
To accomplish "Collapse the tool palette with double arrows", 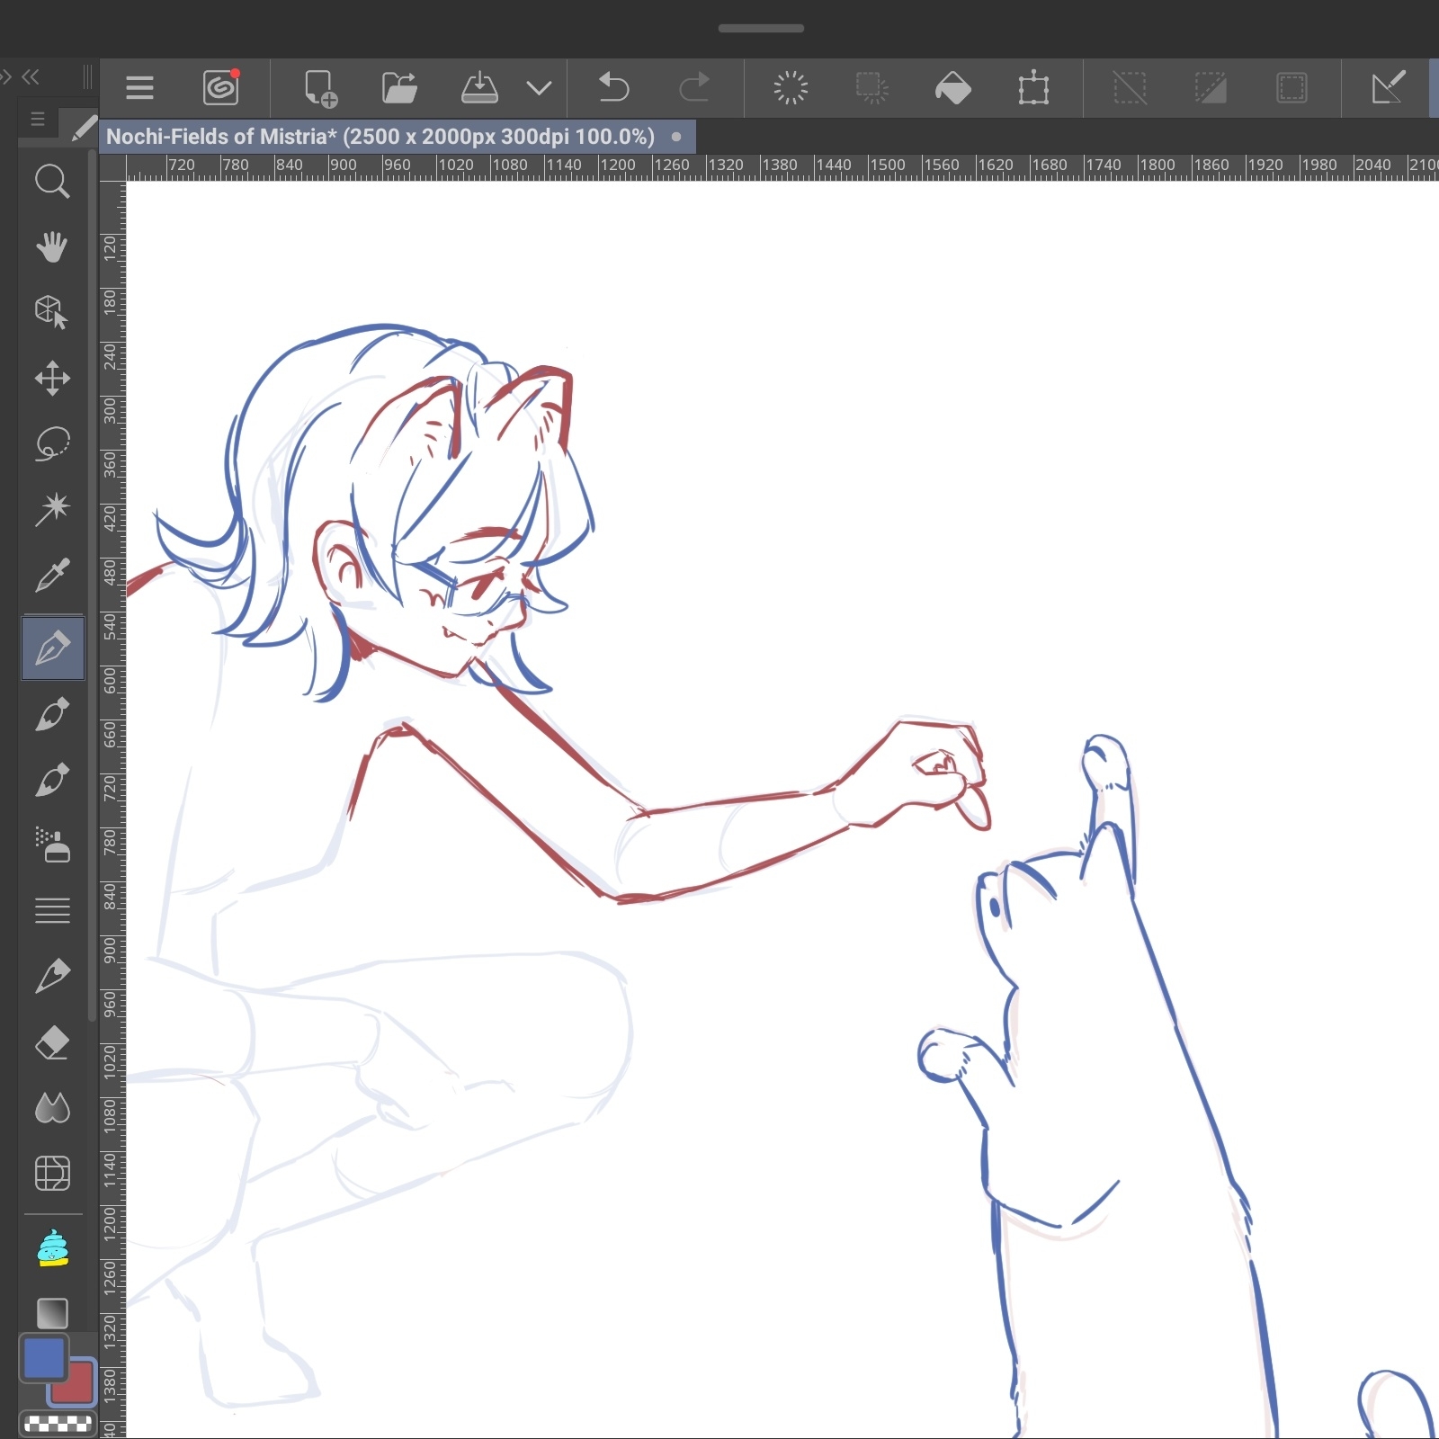I will (x=31, y=77).
